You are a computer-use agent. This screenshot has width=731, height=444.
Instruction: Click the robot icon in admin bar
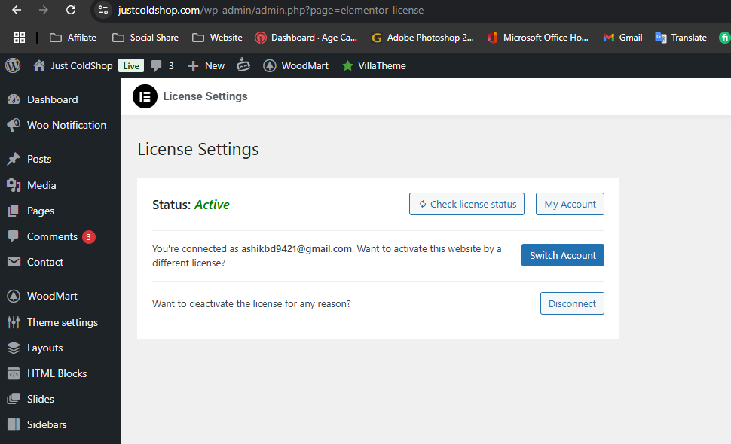pyautogui.click(x=243, y=65)
